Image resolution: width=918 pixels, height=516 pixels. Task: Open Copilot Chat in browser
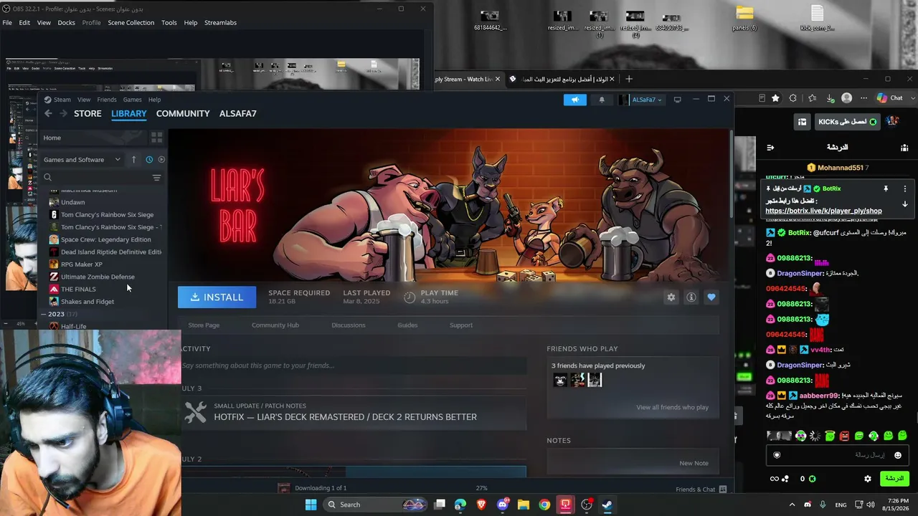pyautogui.click(x=890, y=98)
